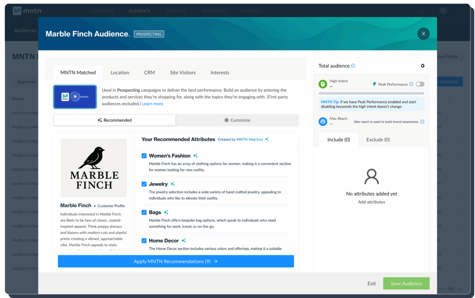The image size is (475, 298).
Task: Open the notifications bell icon
Action: pyautogui.click(x=432, y=11)
